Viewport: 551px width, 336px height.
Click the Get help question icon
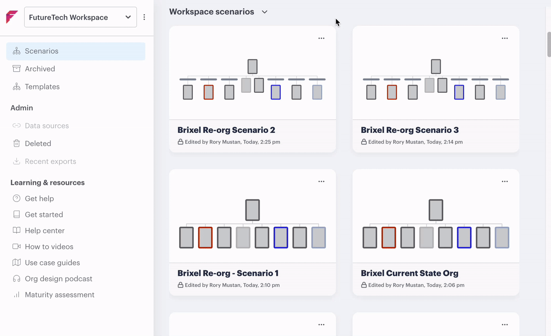tap(16, 199)
